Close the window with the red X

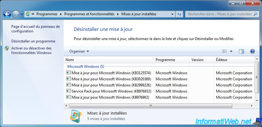pyautogui.click(x=253, y=3)
